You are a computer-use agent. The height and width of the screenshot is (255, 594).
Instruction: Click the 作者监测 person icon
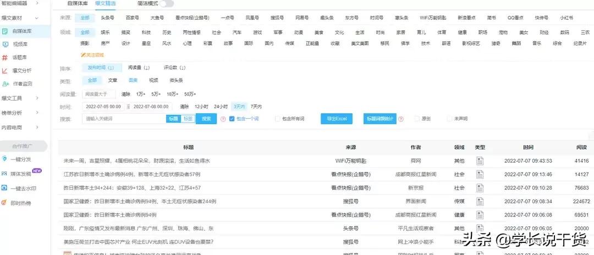[5, 84]
